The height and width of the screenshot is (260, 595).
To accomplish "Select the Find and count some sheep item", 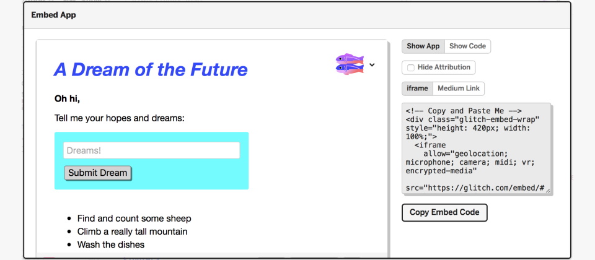I will point(134,219).
